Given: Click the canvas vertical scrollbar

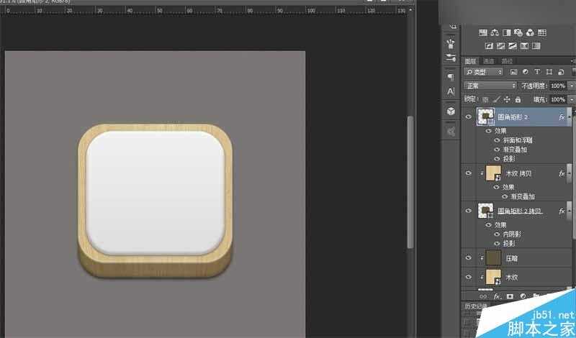Looking at the screenshot, I should click(410, 180).
